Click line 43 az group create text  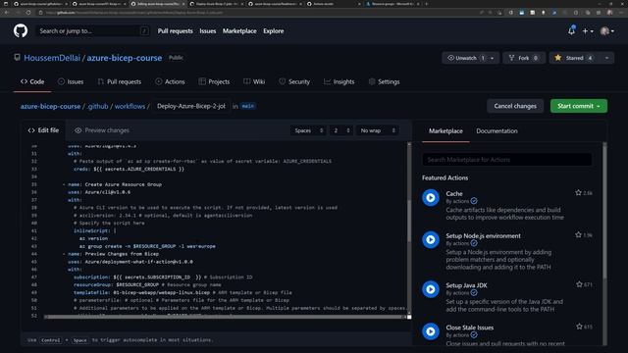click(x=147, y=246)
